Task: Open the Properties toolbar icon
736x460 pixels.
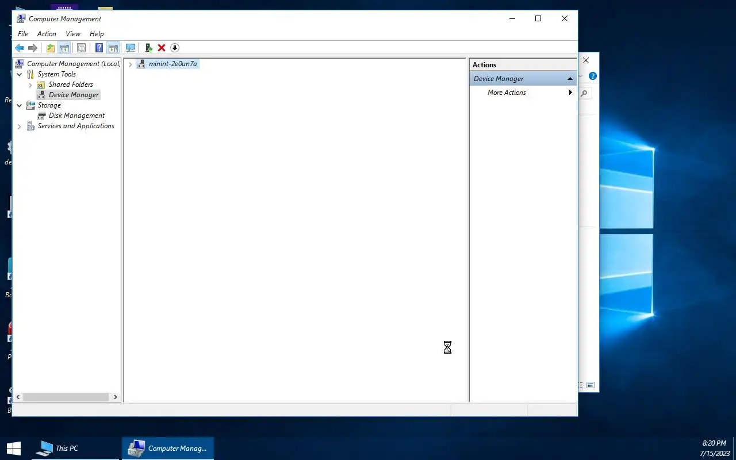Action: click(x=81, y=48)
